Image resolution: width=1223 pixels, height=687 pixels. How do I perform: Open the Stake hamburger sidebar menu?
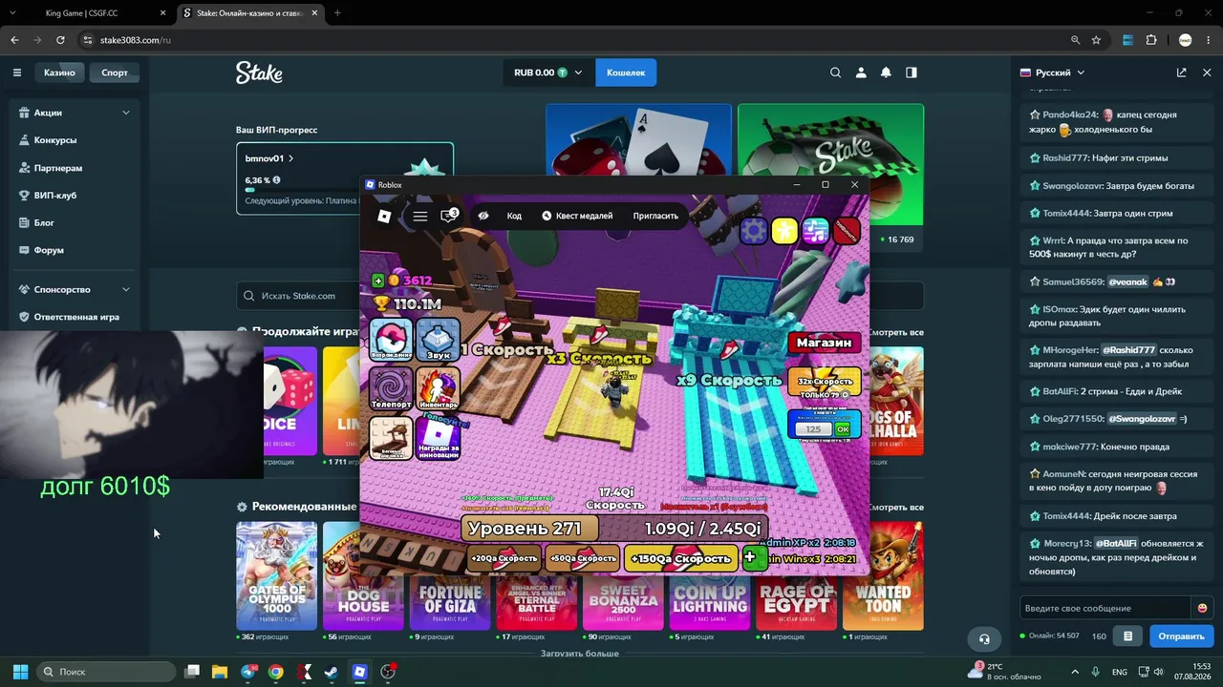pos(17,73)
